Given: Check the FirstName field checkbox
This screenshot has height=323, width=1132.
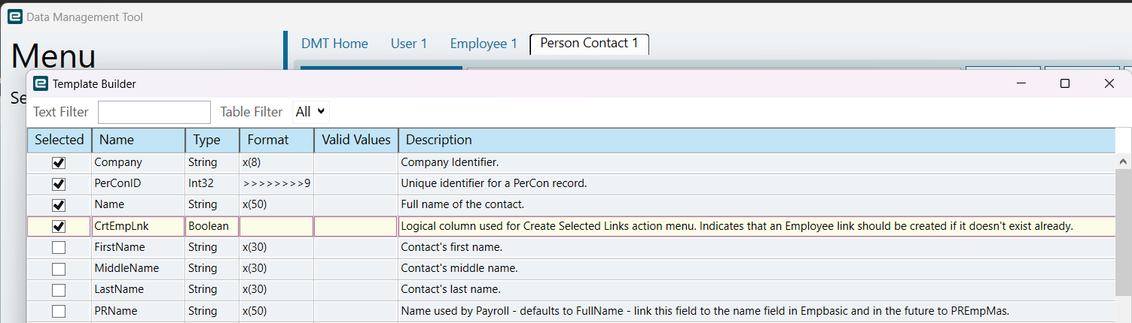Looking at the screenshot, I should click(x=59, y=247).
